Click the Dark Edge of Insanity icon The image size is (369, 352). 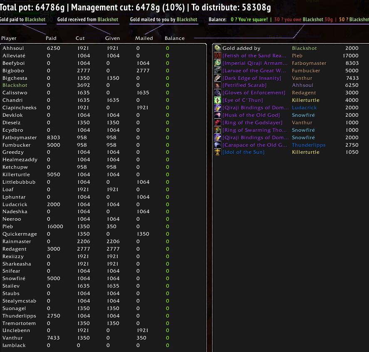(x=218, y=78)
